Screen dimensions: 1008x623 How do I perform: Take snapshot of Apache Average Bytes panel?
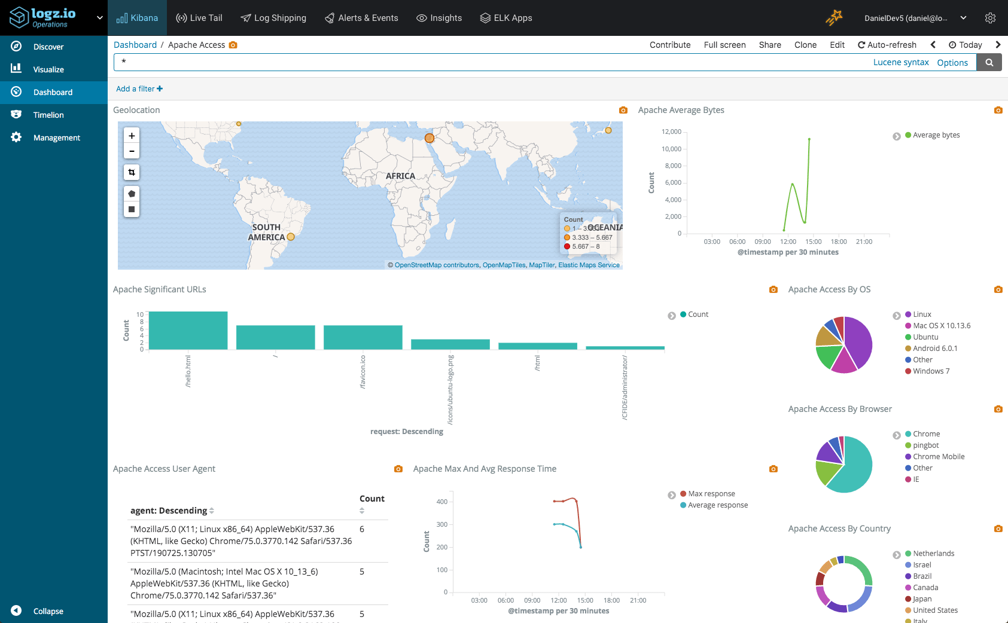click(x=998, y=110)
